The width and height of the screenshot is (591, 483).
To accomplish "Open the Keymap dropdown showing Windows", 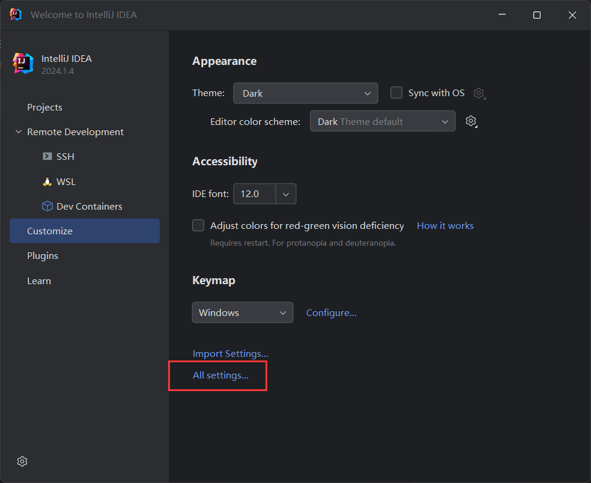I will click(x=243, y=312).
